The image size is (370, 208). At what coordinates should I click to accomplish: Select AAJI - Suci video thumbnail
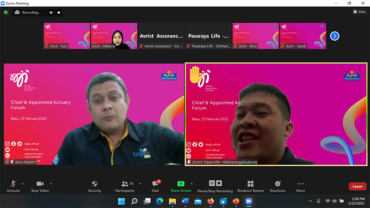coord(67,36)
